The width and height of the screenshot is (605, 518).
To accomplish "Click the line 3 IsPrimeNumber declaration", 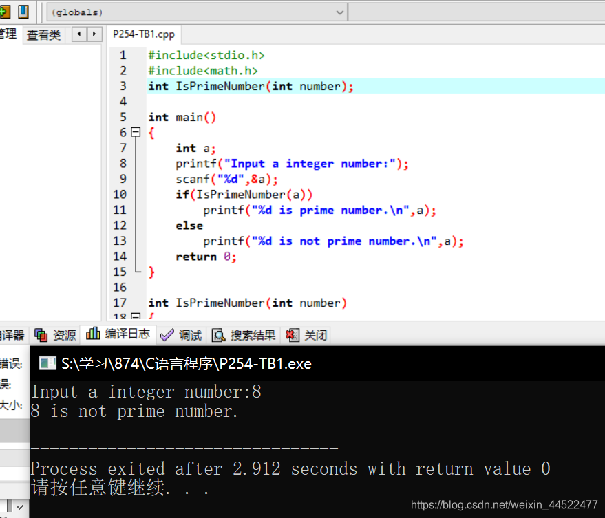I will (x=251, y=86).
